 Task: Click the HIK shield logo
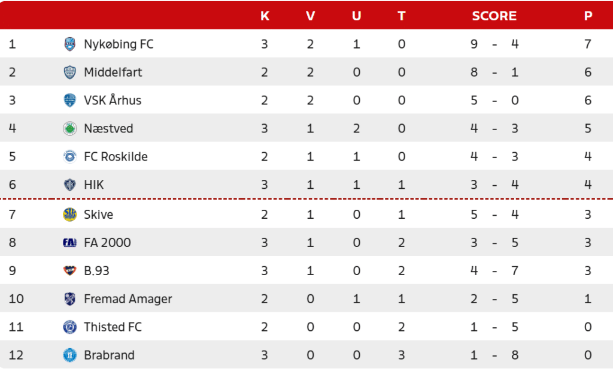[69, 185]
